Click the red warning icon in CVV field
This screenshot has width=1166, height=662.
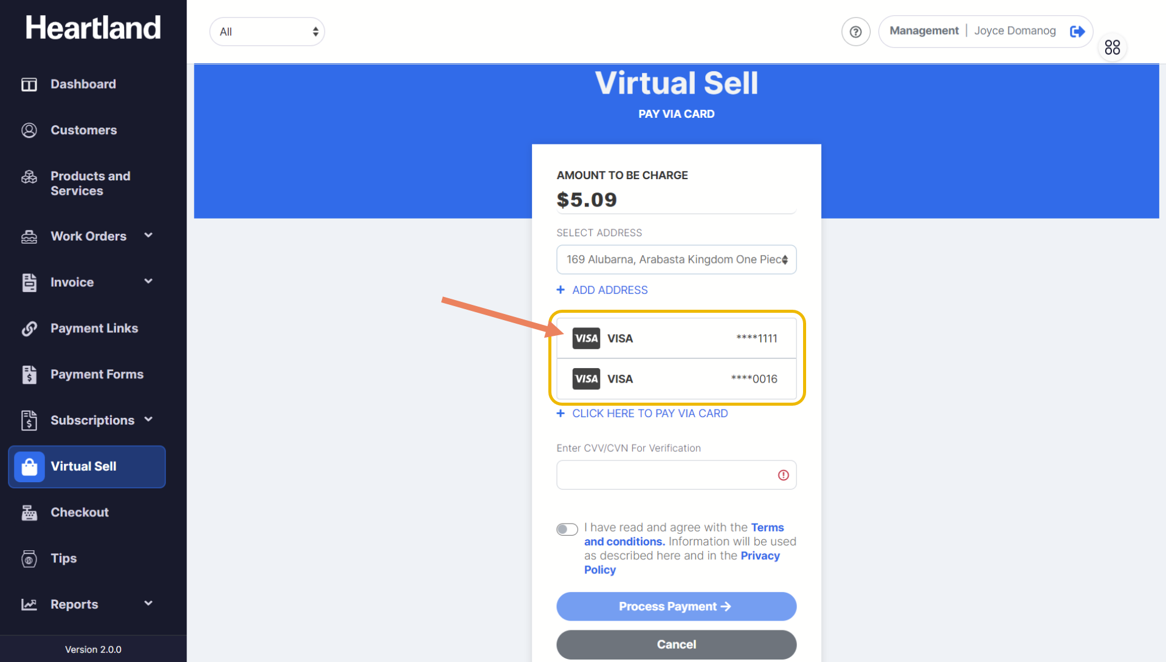[x=783, y=475]
